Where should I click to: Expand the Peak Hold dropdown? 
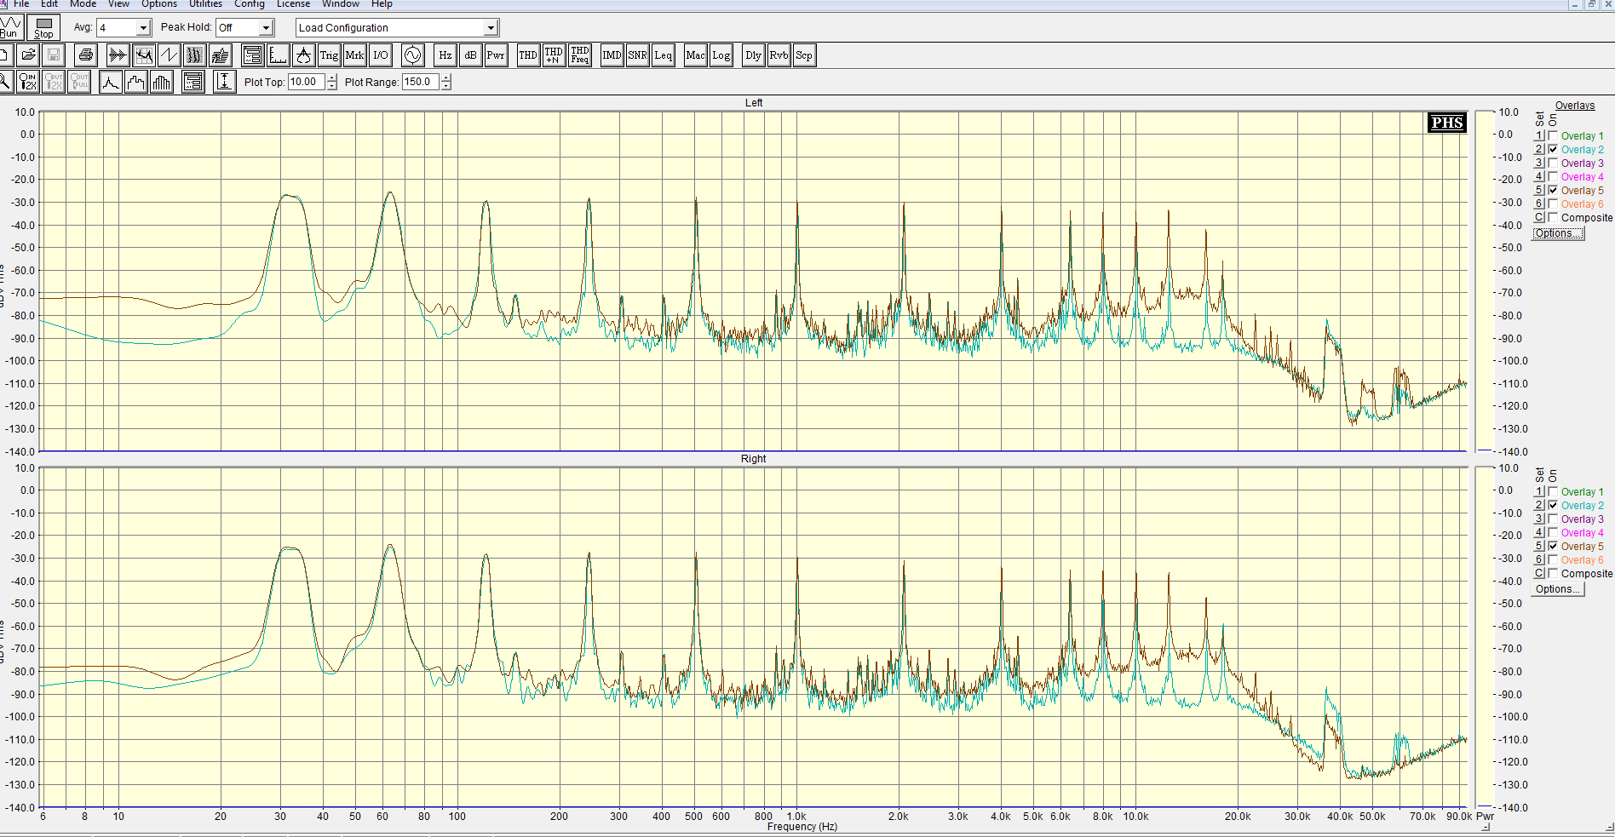(x=266, y=28)
